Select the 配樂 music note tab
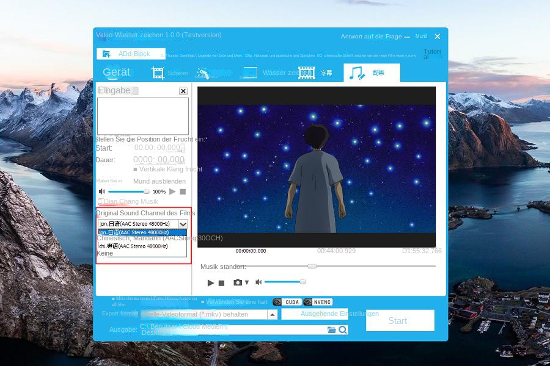The height and width of the screenshot is (366, 550). tap(372, 73)
